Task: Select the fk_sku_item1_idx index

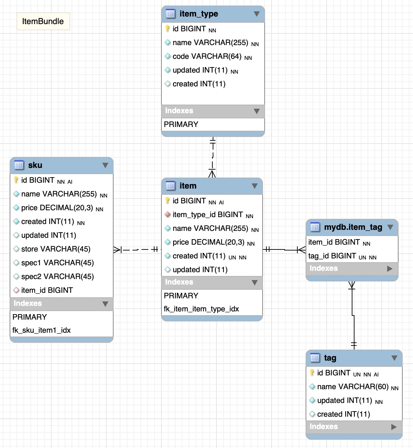Action: coord(42,330)
